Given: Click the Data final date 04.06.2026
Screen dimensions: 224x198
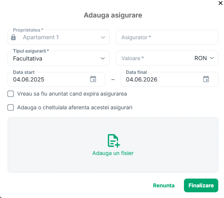Looking at the screenshot, I should point(142,80).
